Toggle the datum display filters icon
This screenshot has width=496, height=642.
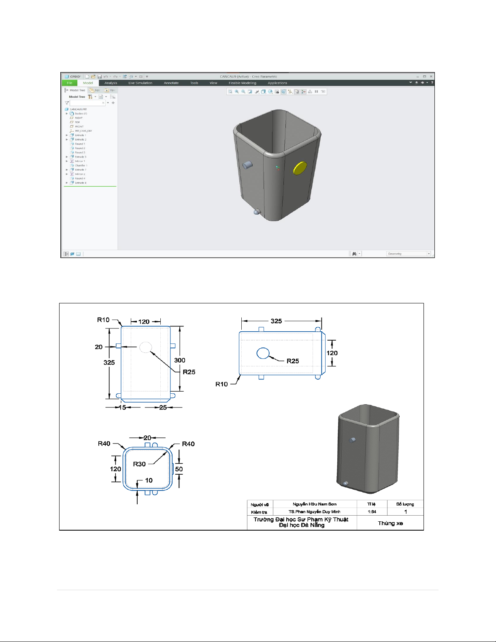pyautogui.click(x=290, y=92)
